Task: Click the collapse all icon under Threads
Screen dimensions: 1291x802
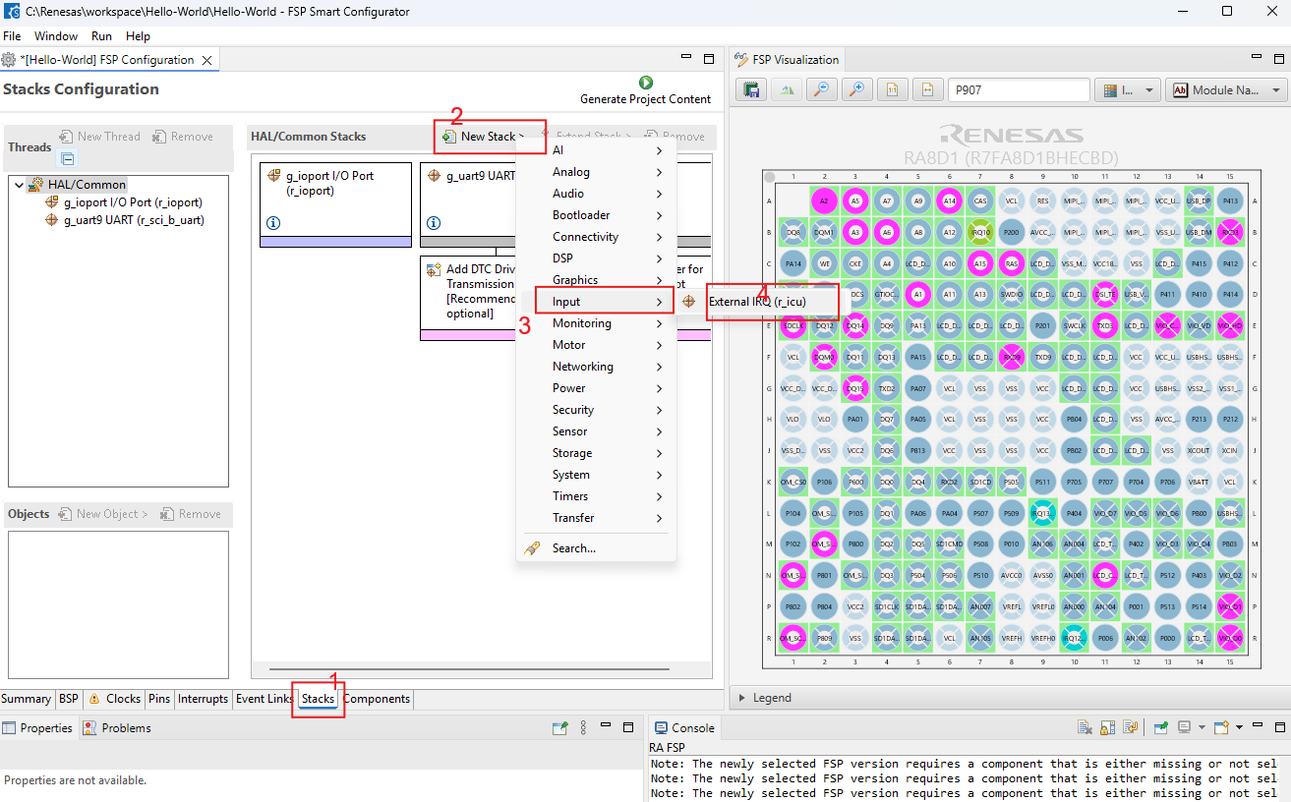Action: pyautogui.click(x=67, y=158)
